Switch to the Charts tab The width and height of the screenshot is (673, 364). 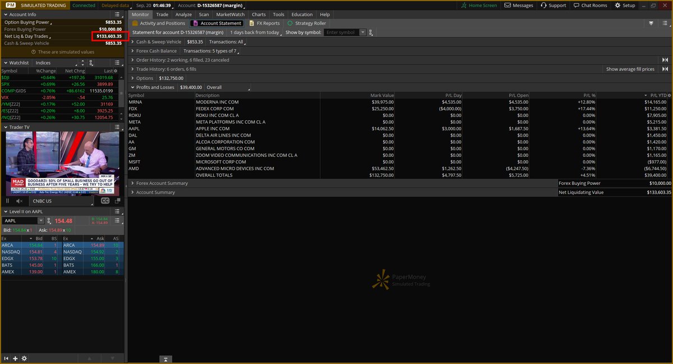[x=259, y=15]
